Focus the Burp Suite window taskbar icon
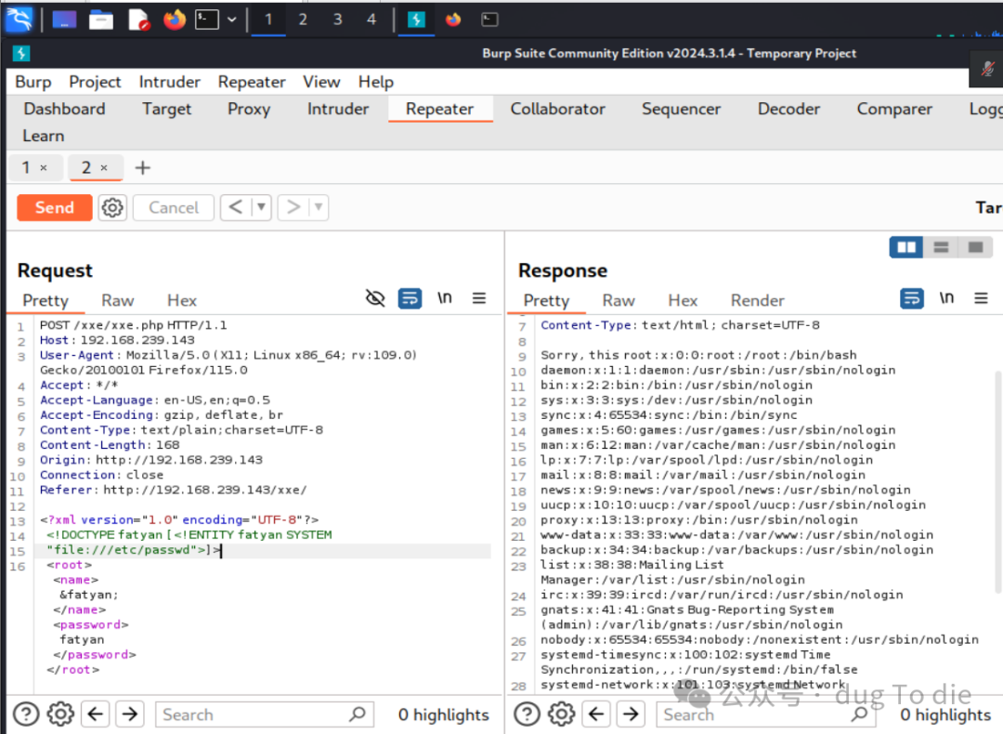The image size is (1003, 734). pos(416,20)
